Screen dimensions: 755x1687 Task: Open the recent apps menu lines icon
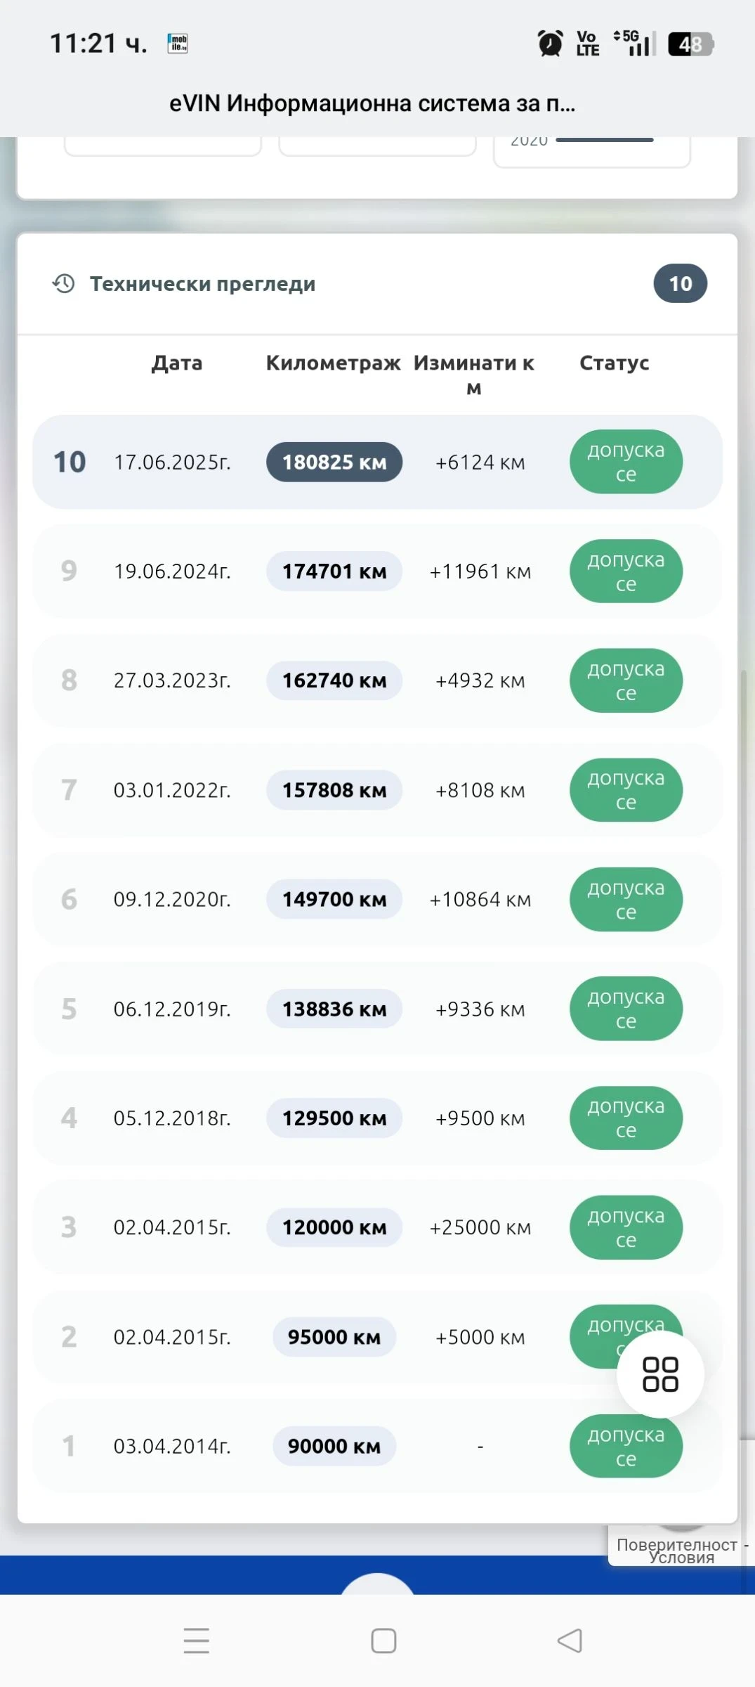[197, 1641]
